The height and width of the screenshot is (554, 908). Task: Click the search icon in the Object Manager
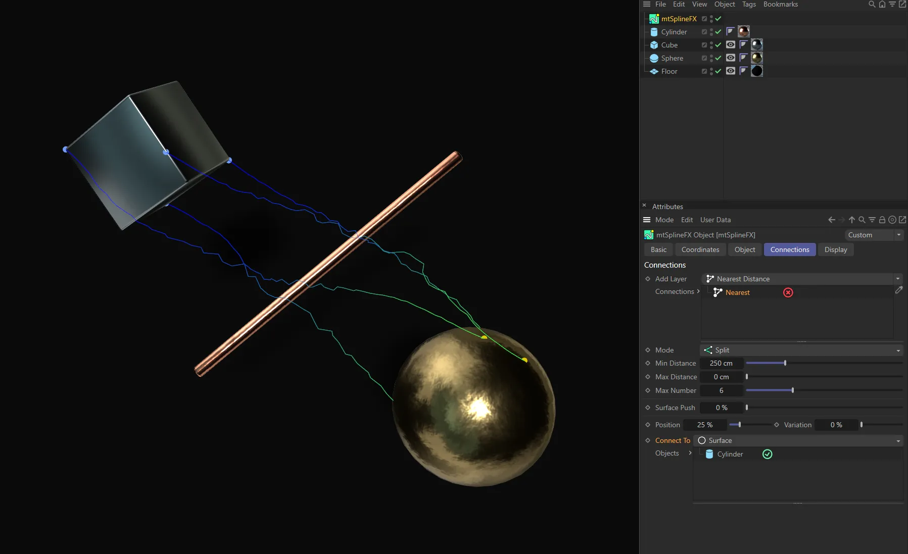coord(871,4)
